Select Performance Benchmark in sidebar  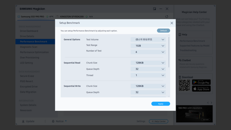tap(35, 42)
